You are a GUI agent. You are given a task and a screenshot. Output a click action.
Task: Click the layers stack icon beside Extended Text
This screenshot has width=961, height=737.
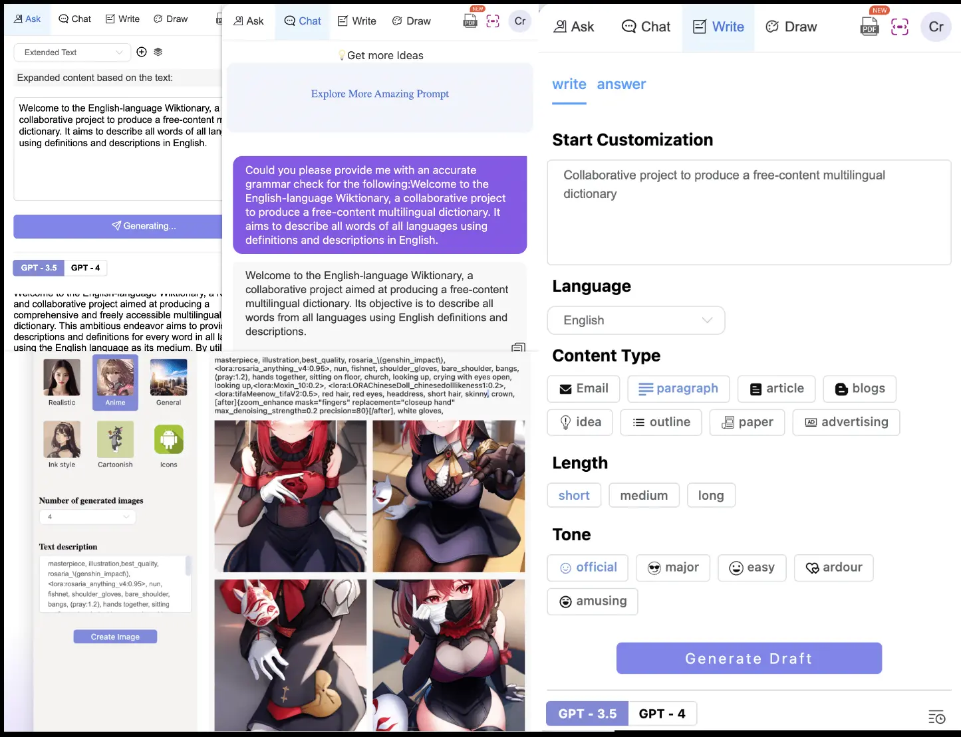point(158,52)
